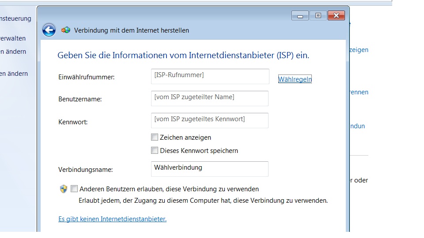
Task: Enable the 'Zeichen anzeigen' checkbox
Action: (x=155, y=138)
